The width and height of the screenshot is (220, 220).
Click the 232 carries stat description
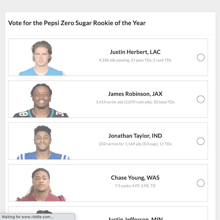coord(135,144)
